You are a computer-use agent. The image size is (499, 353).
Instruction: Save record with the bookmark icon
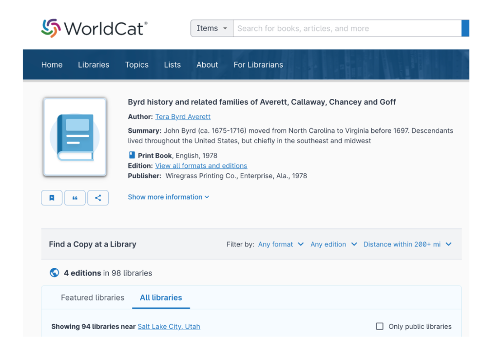(x=52, y=198)
